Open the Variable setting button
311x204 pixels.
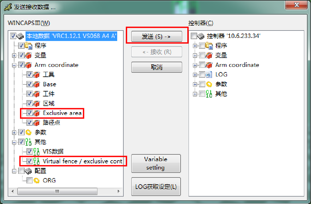[156, 163]
